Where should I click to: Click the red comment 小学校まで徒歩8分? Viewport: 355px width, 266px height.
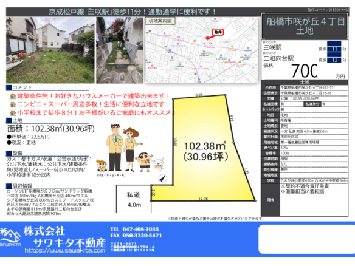(96, 112)
